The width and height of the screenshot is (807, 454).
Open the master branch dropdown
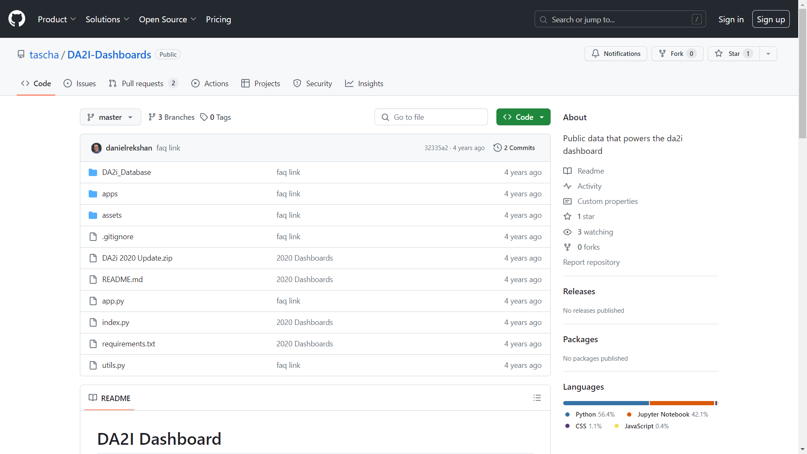pyautogui.click(x=110, y=117)
